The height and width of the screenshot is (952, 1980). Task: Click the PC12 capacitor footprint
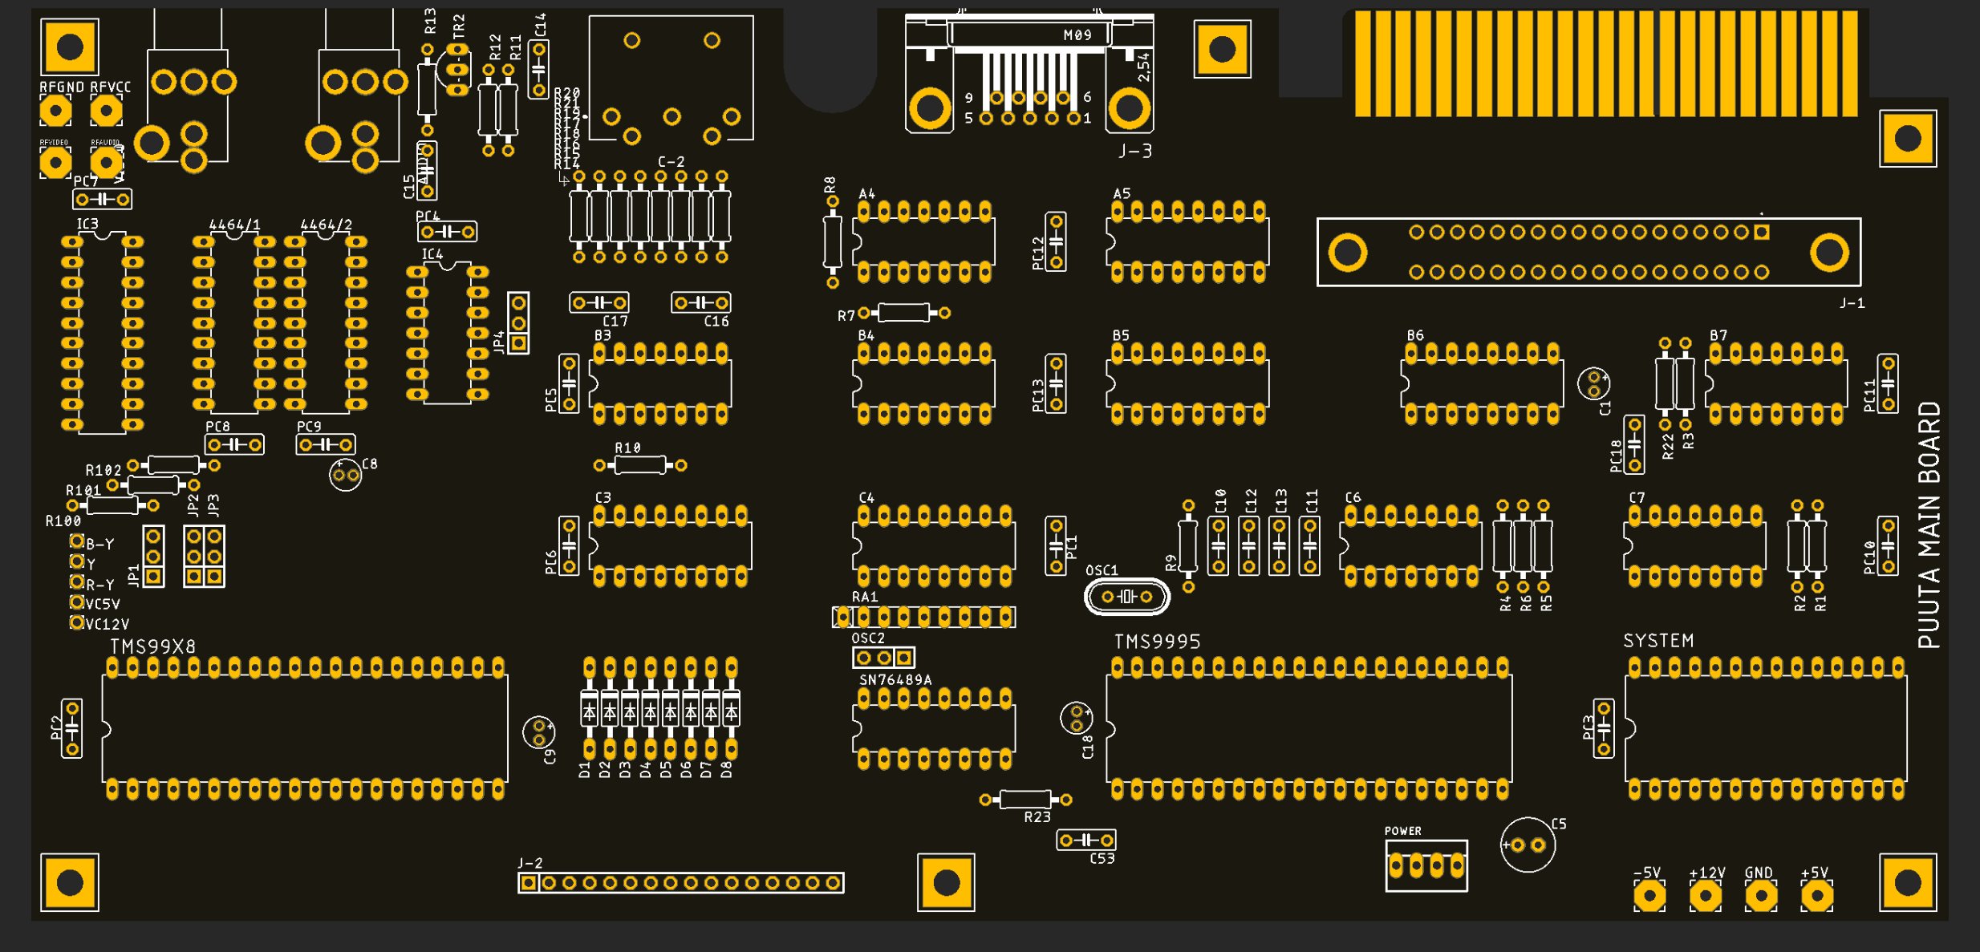[x=1057, y=241]
